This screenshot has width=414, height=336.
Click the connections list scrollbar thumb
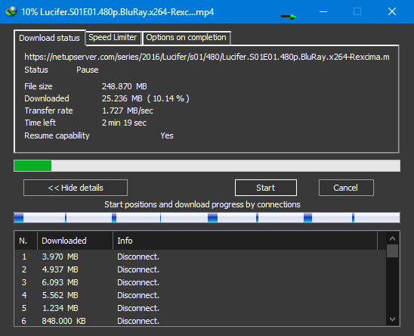[392, 250]
